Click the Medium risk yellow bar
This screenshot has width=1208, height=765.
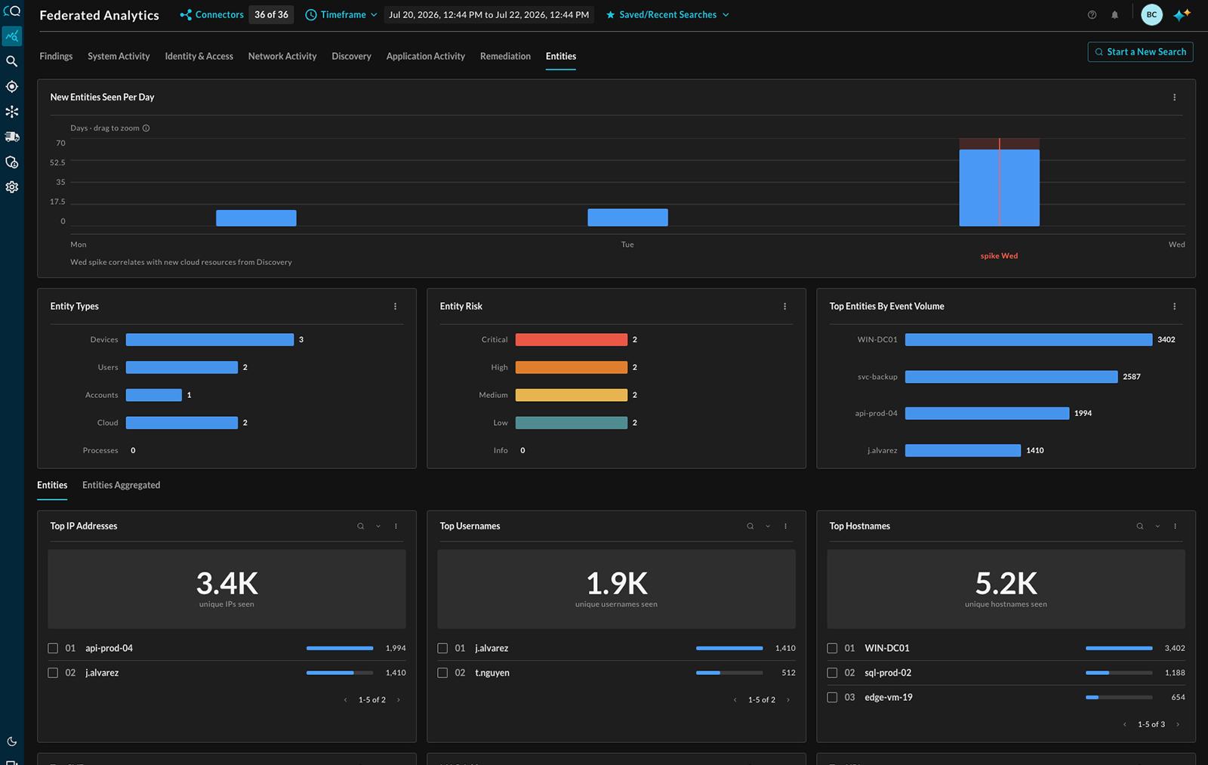(572, 395)
